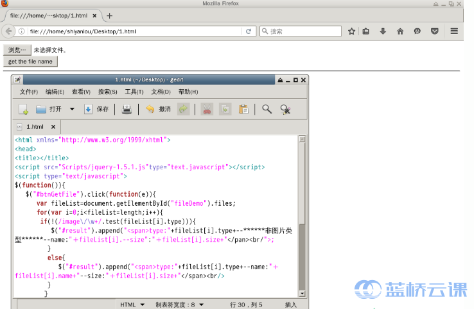This screenshot has width=474, height=309.
Task: Select the 1.html gedit document tab
Action: pos(35,127)
